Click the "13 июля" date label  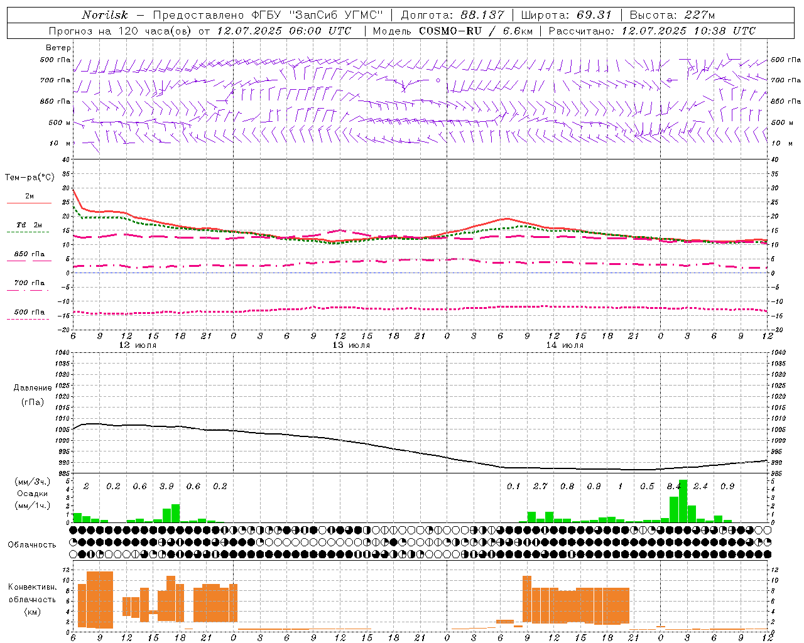pyautogui.click(x=351, y=345)
